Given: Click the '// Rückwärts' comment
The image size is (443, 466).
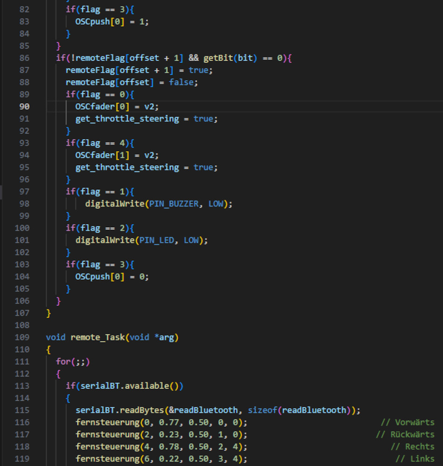Looking at the screenshot, I should [x=405, y=434].
